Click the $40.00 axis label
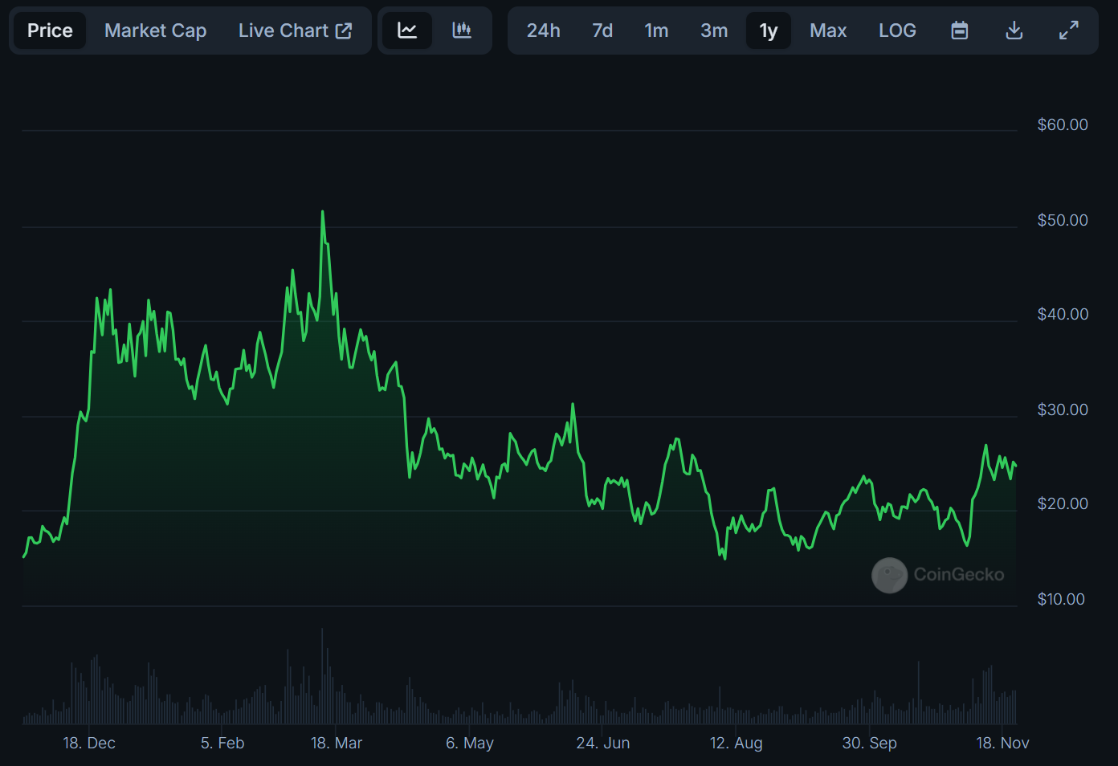 tap(1063, 314)
